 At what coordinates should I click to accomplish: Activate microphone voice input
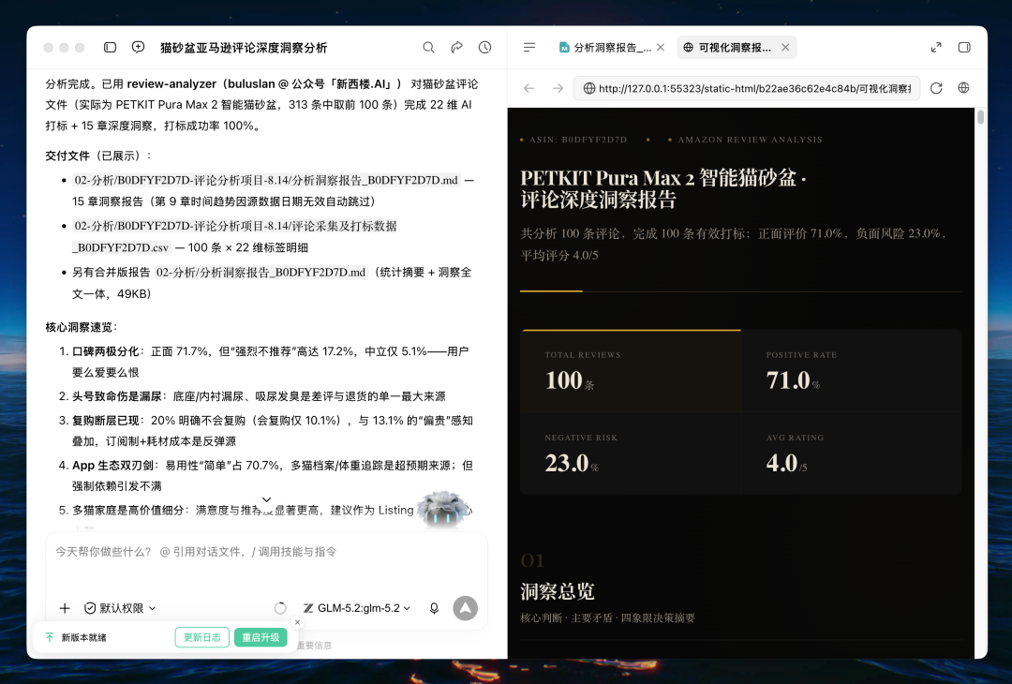tap(435, 608)
